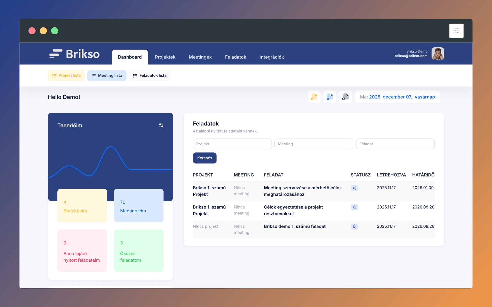Click the Feladat filter input
This screenshot has height=307, width=492.
[x=395, y=144]
